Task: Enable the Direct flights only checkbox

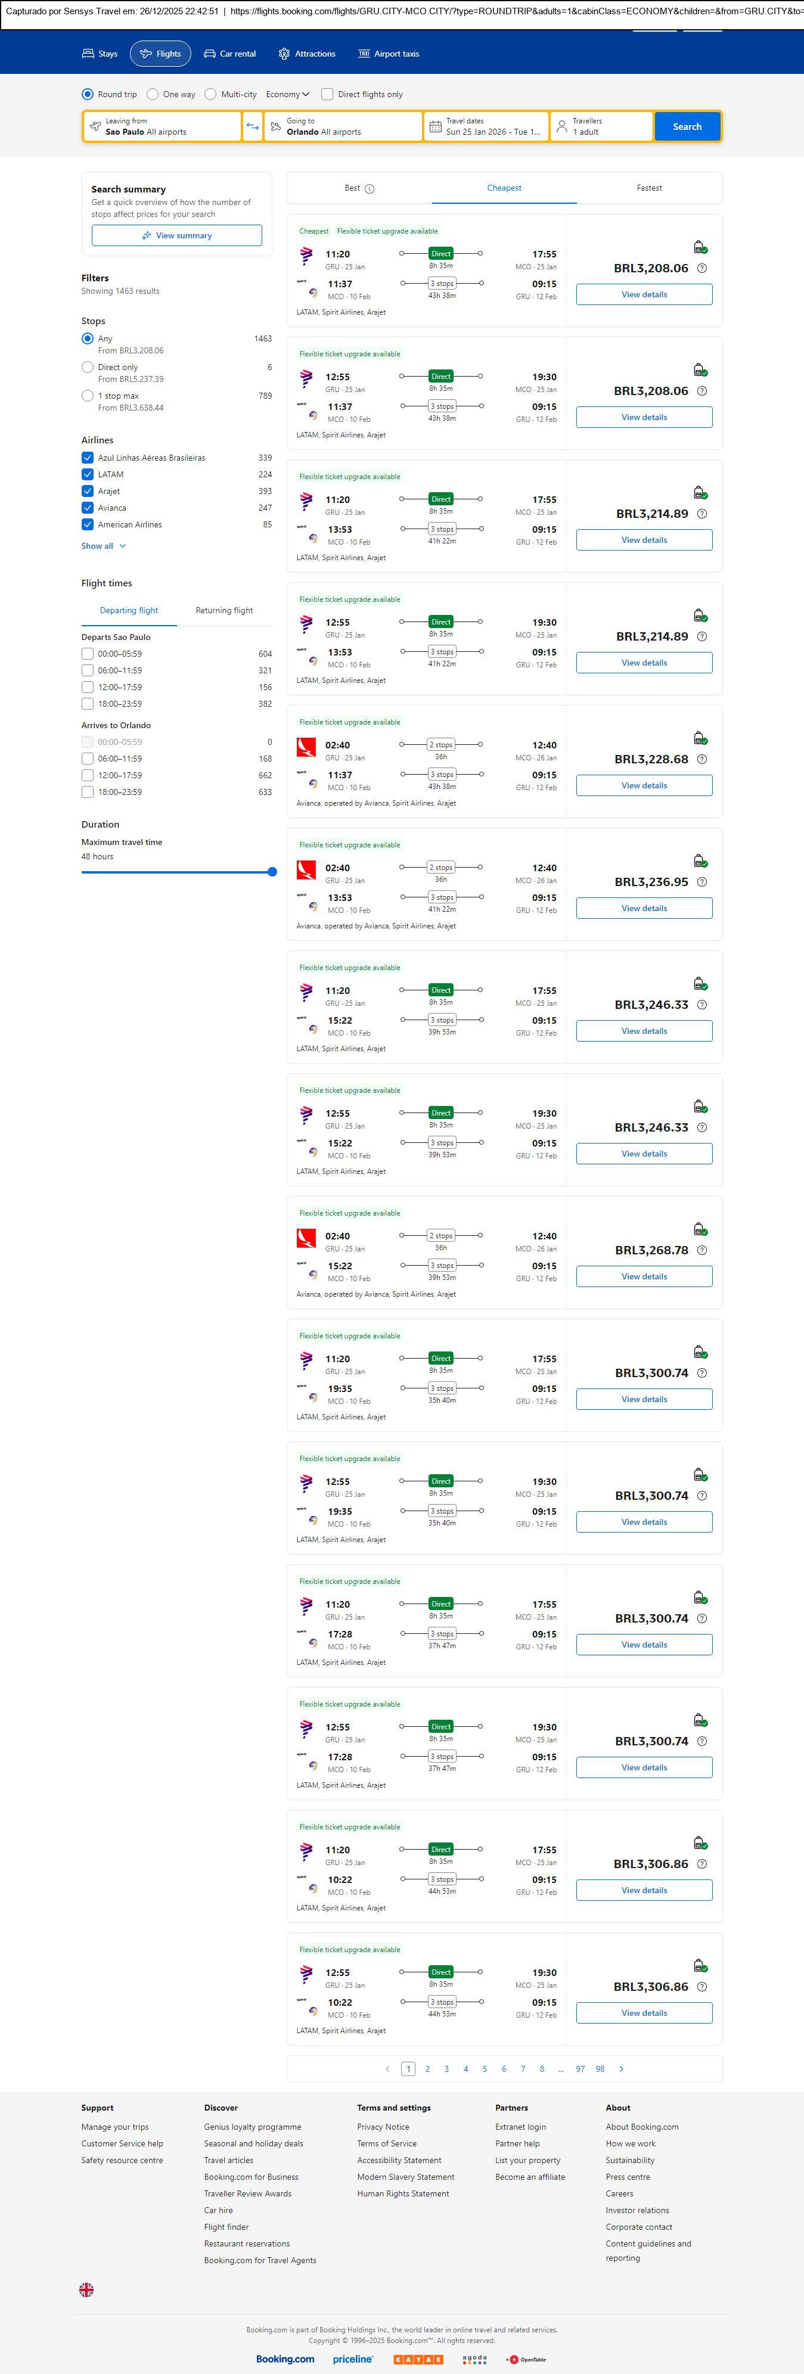Action: [327, 94]
